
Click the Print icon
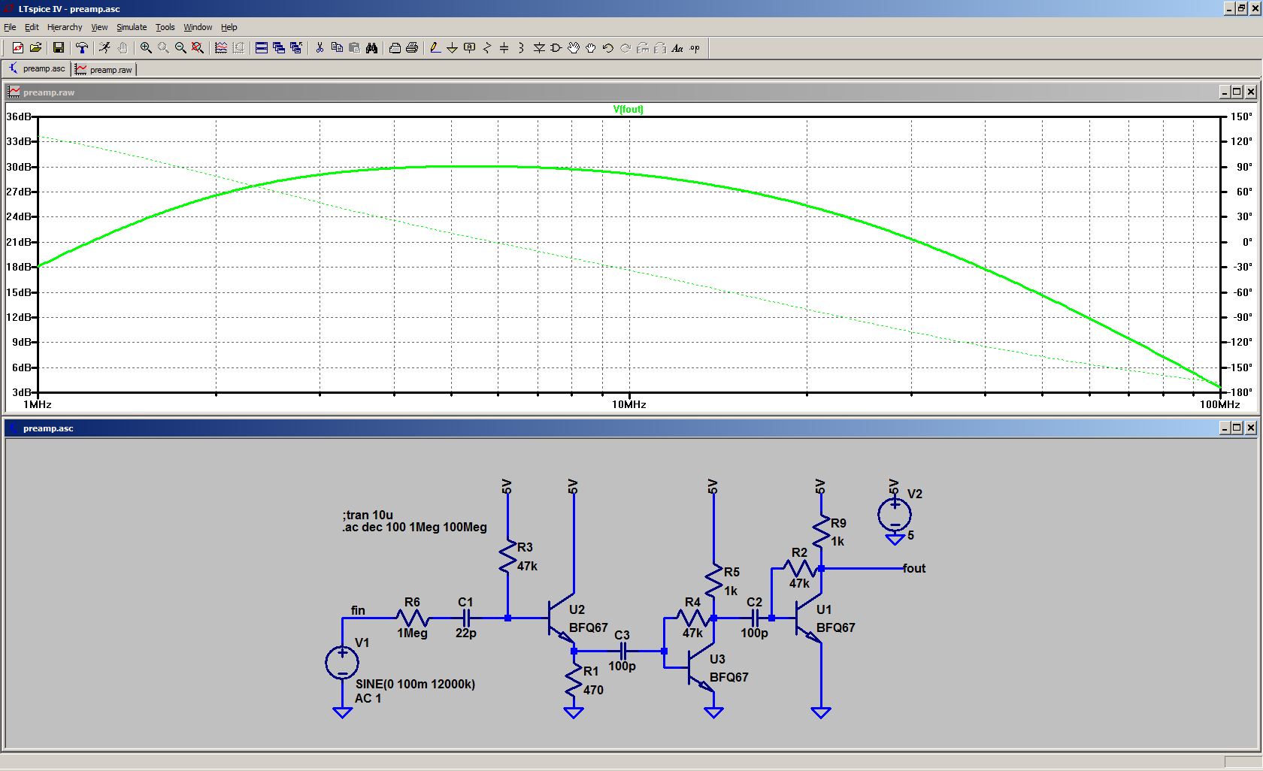412,48
